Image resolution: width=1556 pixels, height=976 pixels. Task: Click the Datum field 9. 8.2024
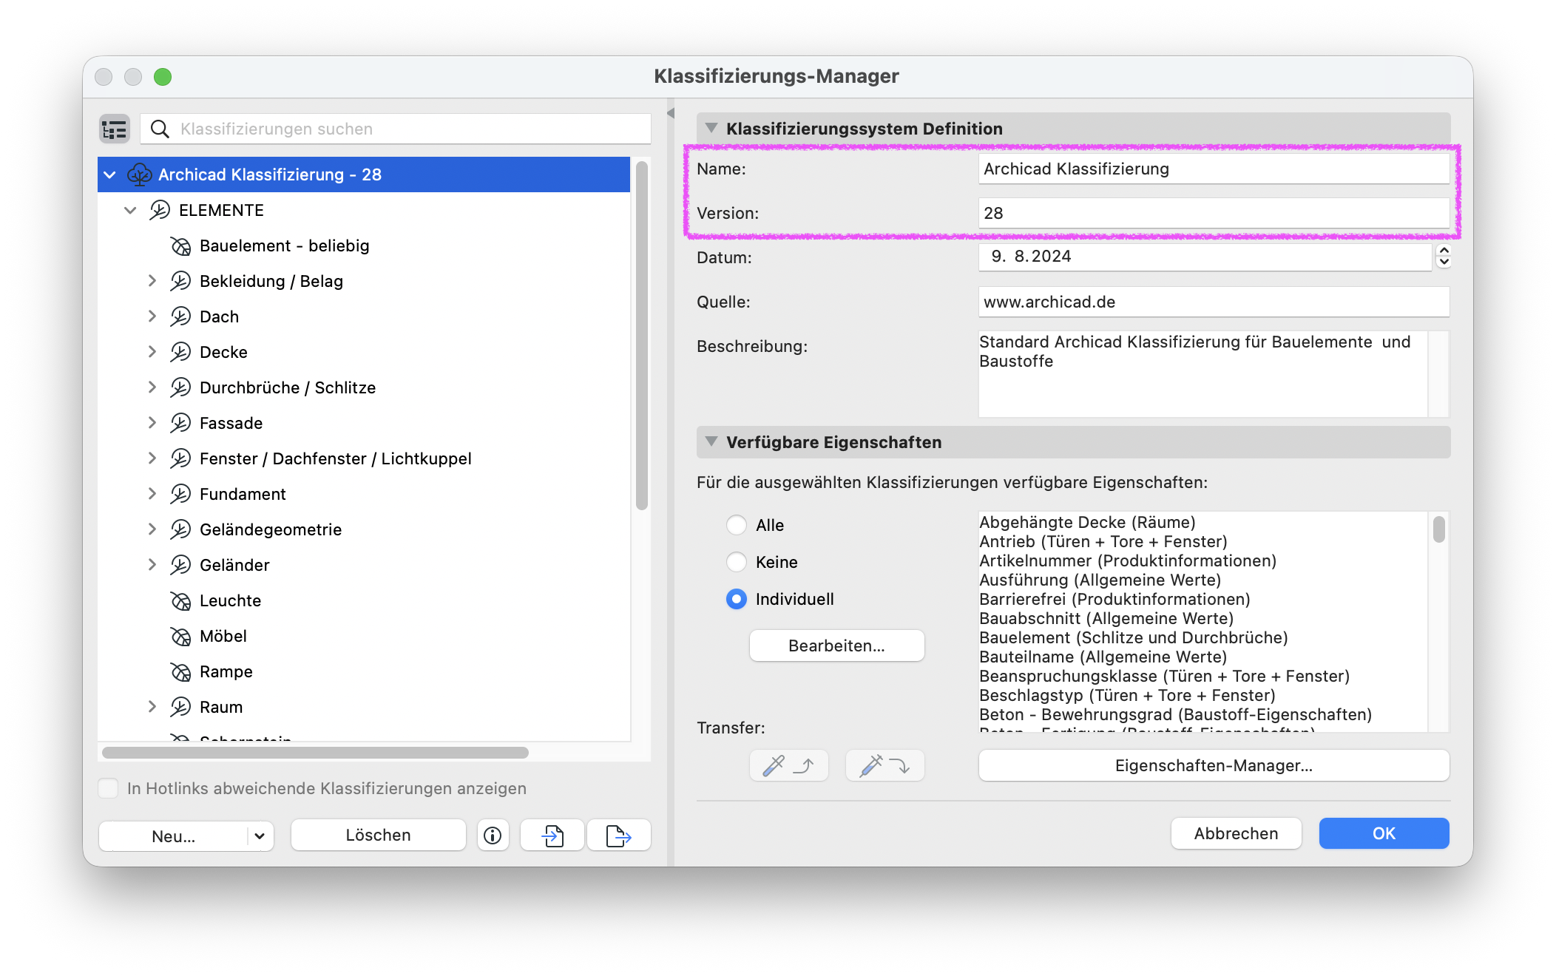click(x=1205, y=257)
